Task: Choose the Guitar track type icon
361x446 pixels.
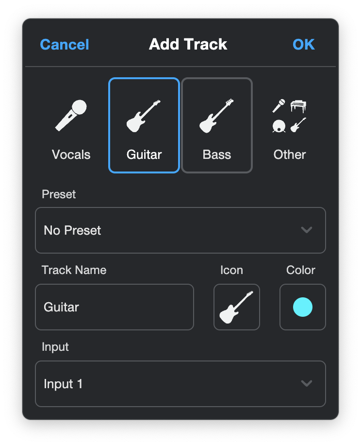Action: pos(144,116)
